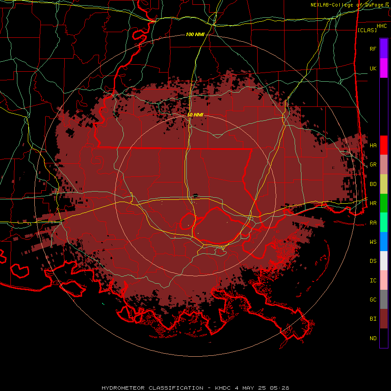Click the GR pink legend swatch
Screen dimensions: 391x391
click(x=384, y=165)
